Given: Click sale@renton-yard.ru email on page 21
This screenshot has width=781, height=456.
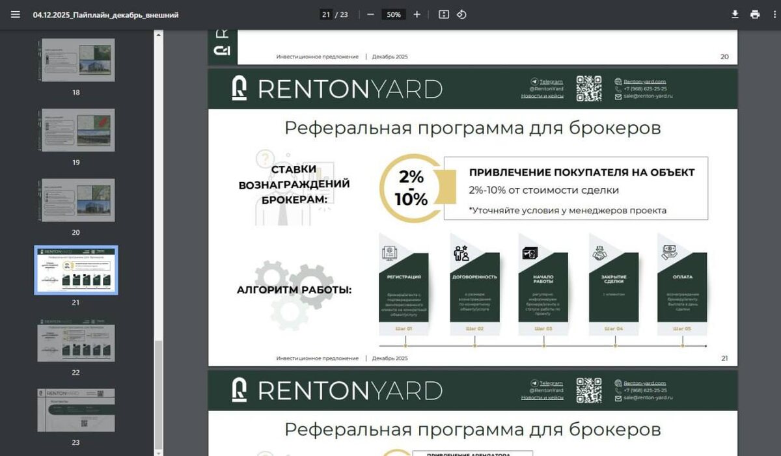Looking at the screenshot, I should (648, 96).
